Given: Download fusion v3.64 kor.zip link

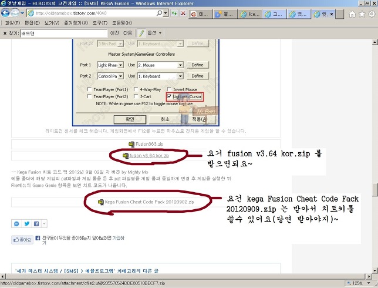Looking at the screenshot, I should tap(149, 156).
